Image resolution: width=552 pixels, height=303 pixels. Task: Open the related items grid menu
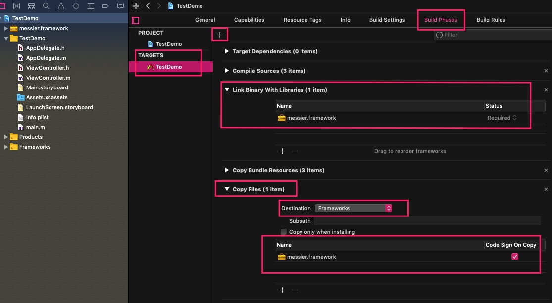(136, 6)
